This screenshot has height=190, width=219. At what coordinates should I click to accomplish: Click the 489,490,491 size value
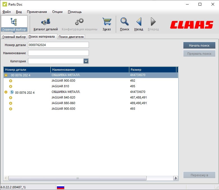coord(139,103)
